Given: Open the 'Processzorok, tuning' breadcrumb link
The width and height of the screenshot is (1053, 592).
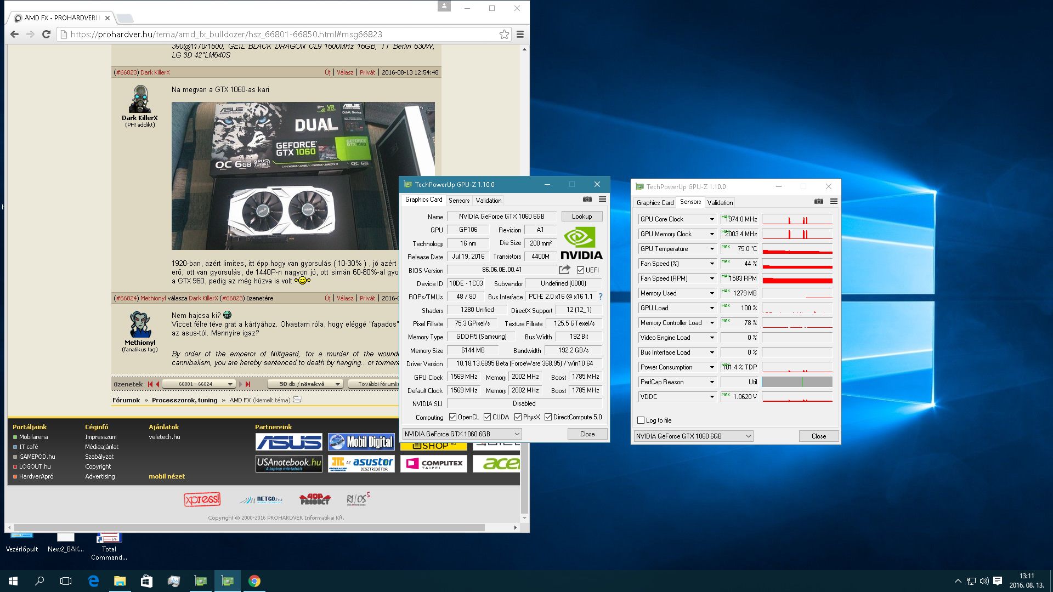Looking at the screenshot, I should point(185,400).
